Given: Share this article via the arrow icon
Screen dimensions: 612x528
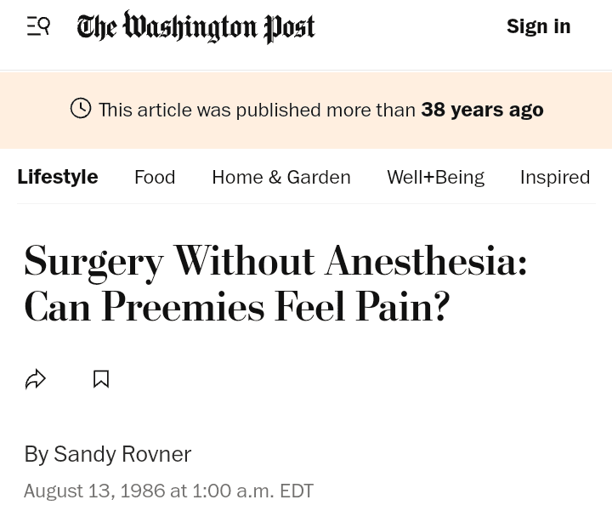Looking at the screenshot, I should 36,379.
